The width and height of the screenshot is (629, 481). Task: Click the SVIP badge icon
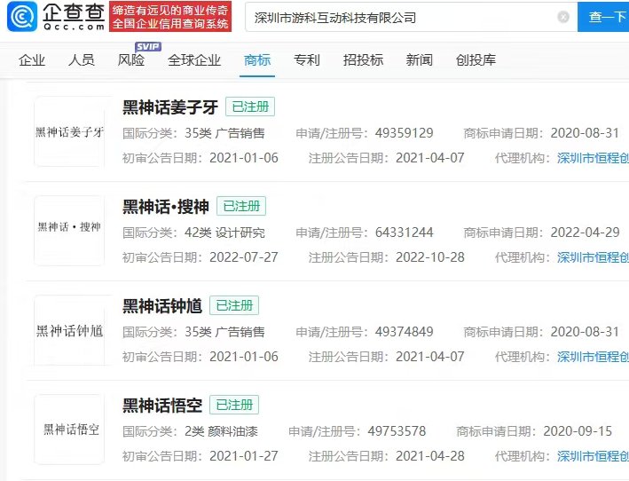[x=147, y=46]
